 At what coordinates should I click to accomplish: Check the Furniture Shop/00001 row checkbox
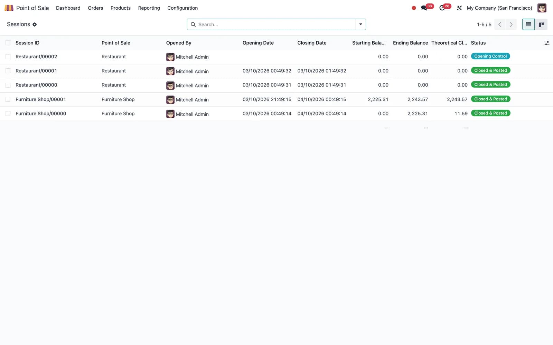pos(8,99)
